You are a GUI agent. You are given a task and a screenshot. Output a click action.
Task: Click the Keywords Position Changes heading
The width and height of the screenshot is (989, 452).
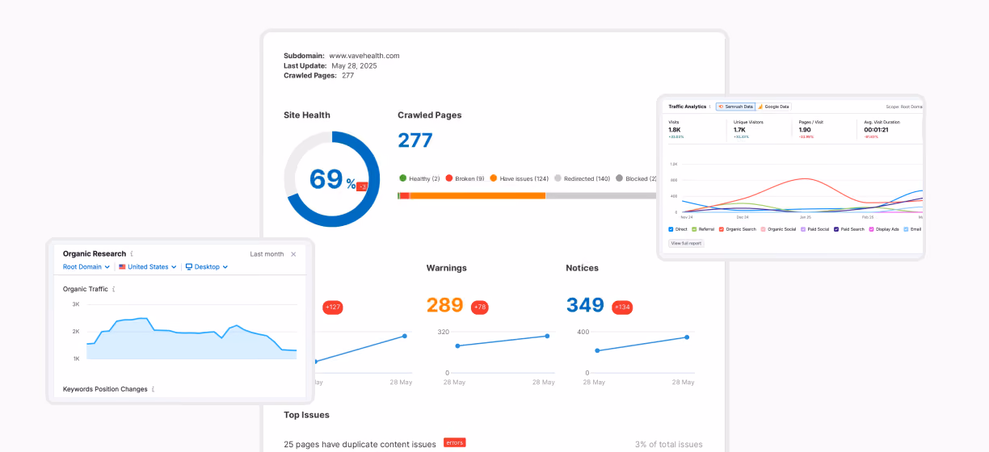[x=105, y=389]
